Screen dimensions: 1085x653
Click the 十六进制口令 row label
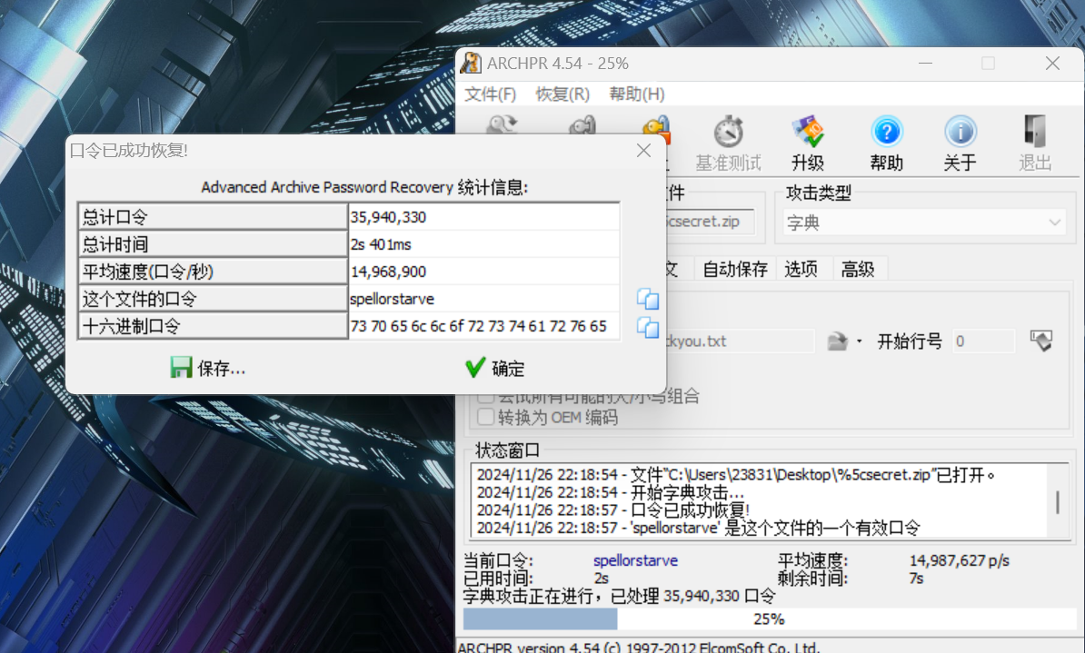tap(213, 326)
